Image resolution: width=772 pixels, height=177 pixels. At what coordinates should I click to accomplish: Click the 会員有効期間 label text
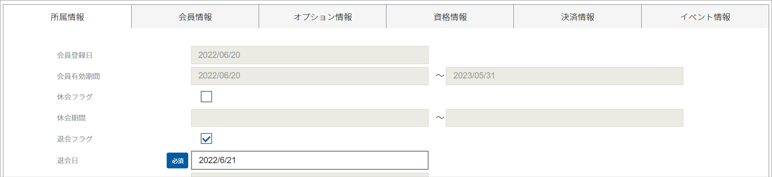tap(79, 76)
